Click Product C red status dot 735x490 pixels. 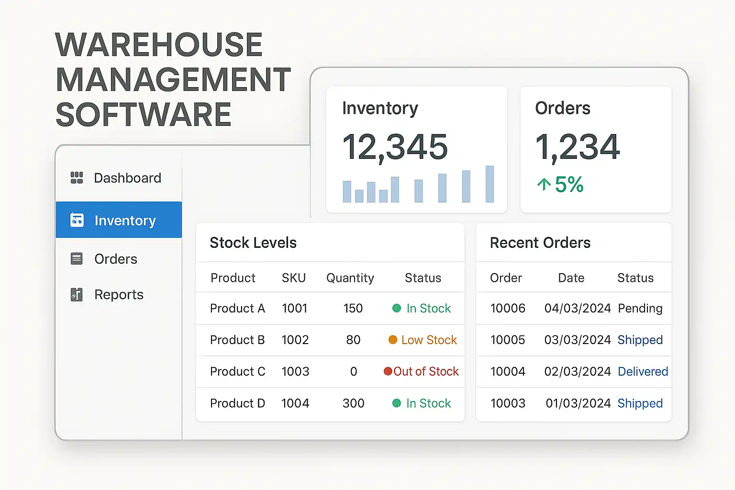pyautogui.click(x=388, y=371)
